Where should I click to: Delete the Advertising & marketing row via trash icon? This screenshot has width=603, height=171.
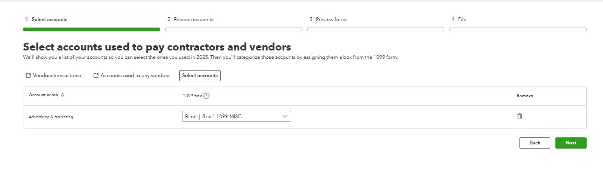click(519, 116)
